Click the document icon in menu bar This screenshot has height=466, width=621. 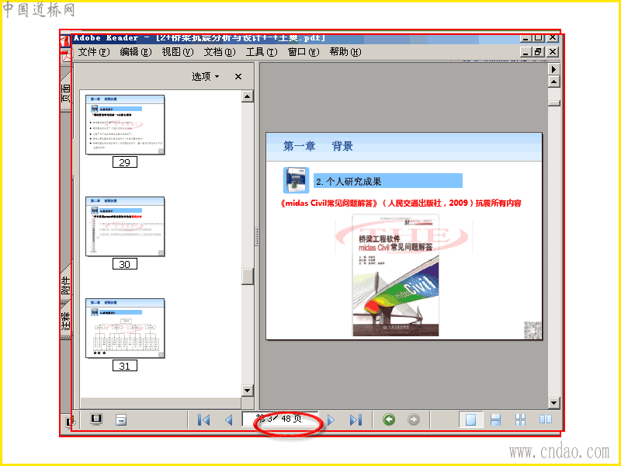point(66,56)
